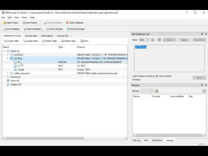Switch to the Plot bottom tab
This screenshot has width=208, height=156.
click(x=146, y=140)
